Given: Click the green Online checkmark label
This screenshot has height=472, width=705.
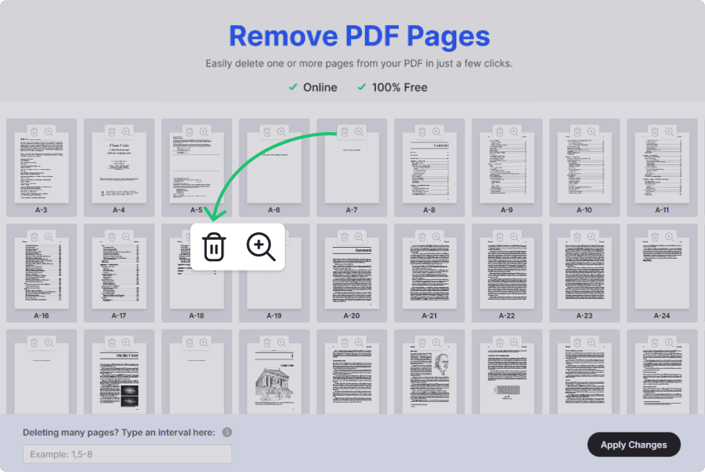Looking at the screenshot, I should 312,88.
